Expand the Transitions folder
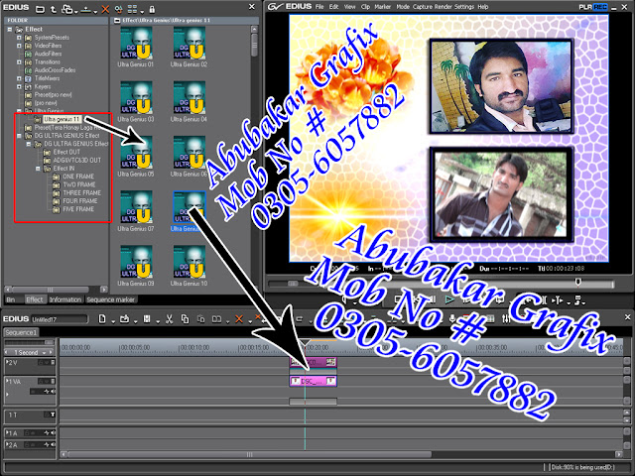 tap(19, 61)
